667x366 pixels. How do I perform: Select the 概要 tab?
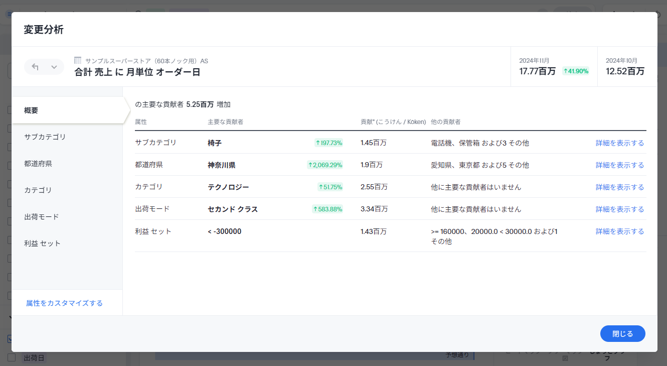[x=31, y=110]
